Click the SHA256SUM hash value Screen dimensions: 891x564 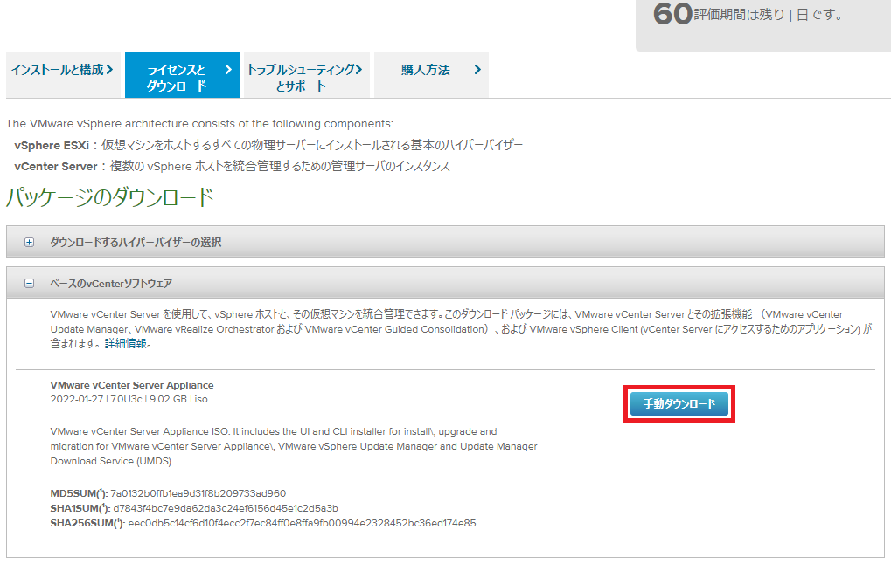click(302, 523)
